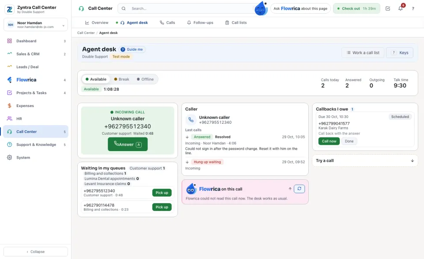
Task: Click the help question mark in header
Action: (x=413, y=8)
